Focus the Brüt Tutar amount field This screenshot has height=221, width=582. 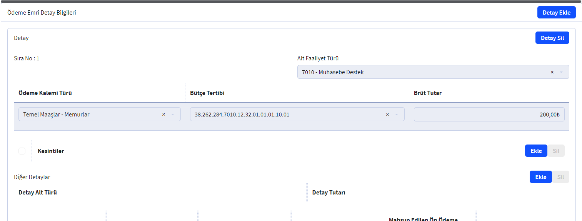(x=489, y=115)
